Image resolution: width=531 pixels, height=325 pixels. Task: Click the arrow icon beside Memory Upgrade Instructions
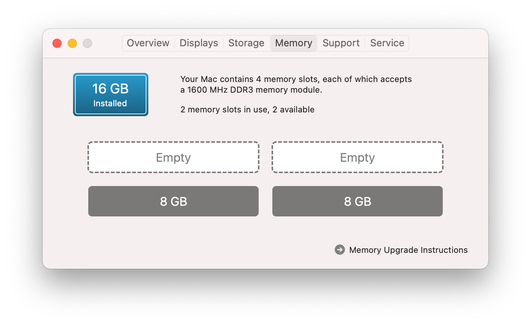pos(340,250)
